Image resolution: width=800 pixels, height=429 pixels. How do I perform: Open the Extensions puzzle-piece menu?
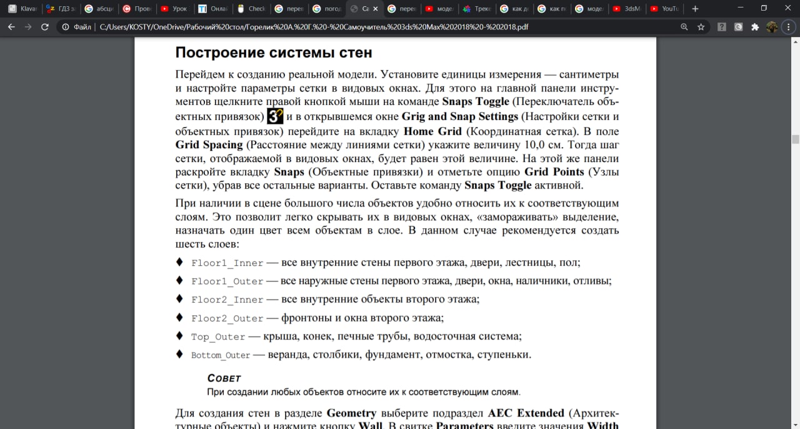click(x=755, y=27)
